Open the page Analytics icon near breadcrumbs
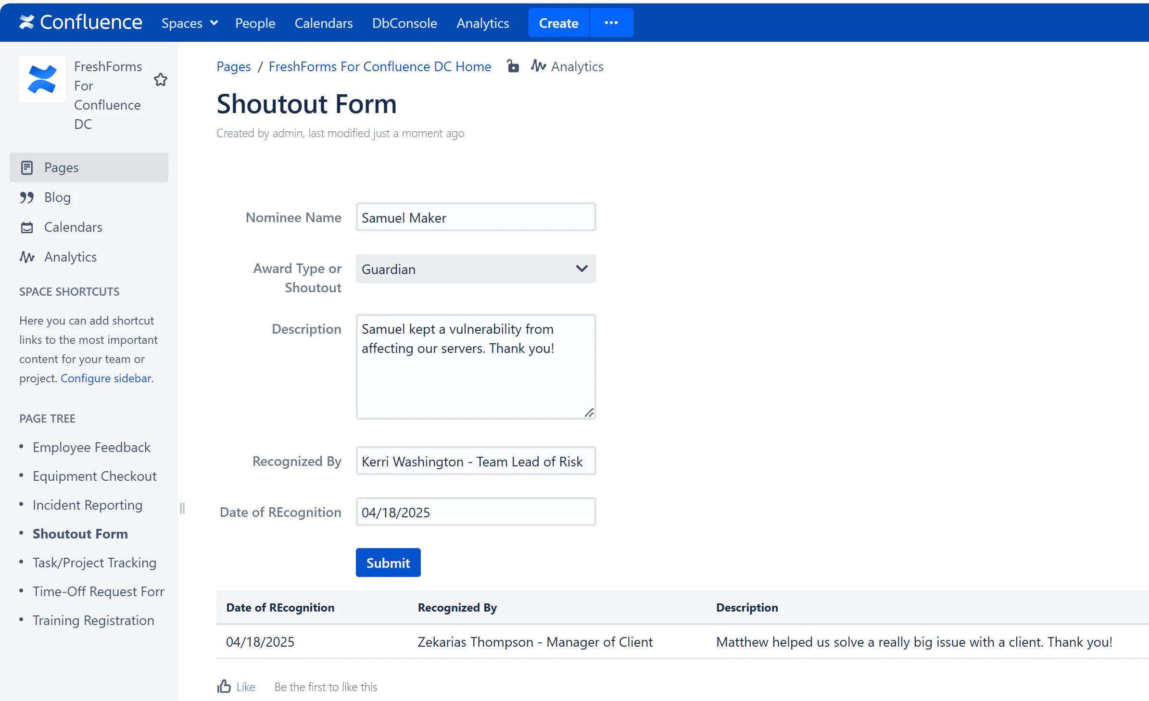1149x701 pixels. [x=539, y=66]
